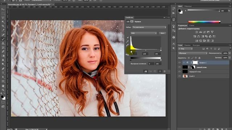Open the layer filter kind dropdown
232x130 pixels.
tap(186, 49)
